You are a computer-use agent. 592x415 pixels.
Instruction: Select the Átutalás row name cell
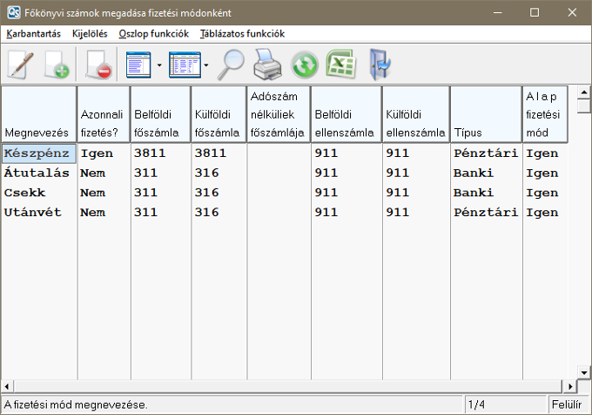(38, 173)
